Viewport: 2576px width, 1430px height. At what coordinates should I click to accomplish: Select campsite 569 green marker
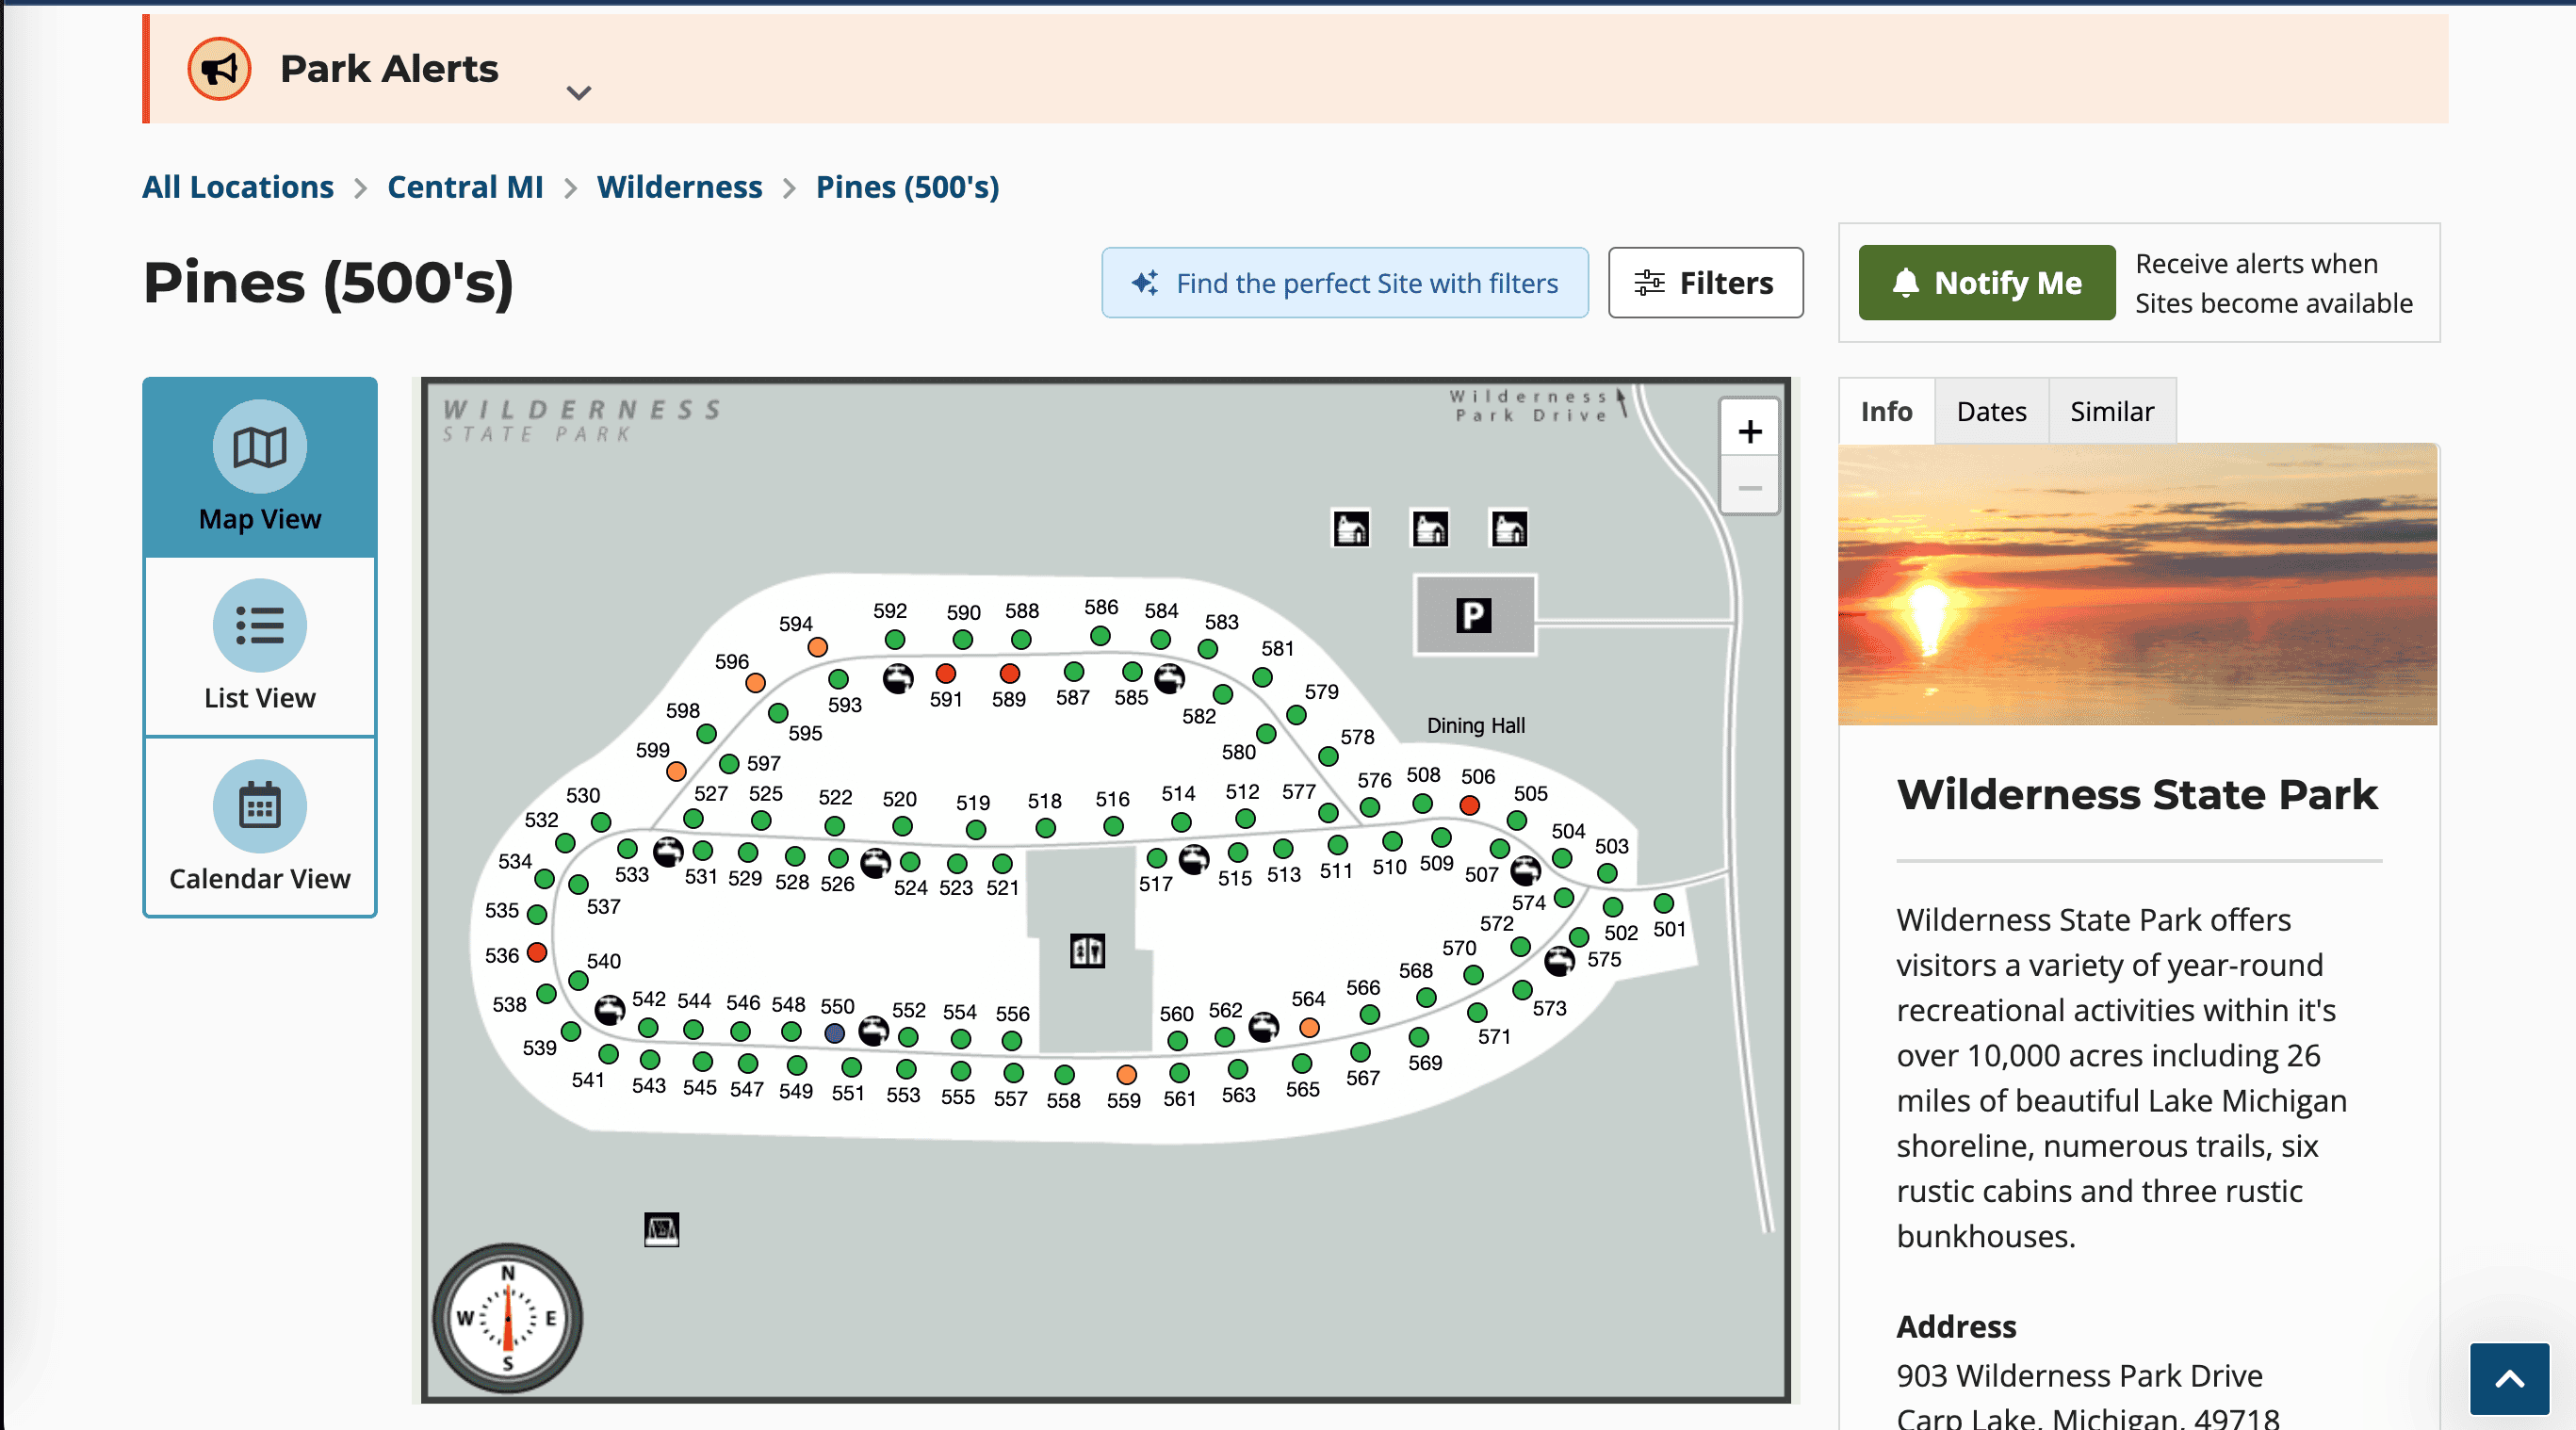click(x=1418, y=1037)
